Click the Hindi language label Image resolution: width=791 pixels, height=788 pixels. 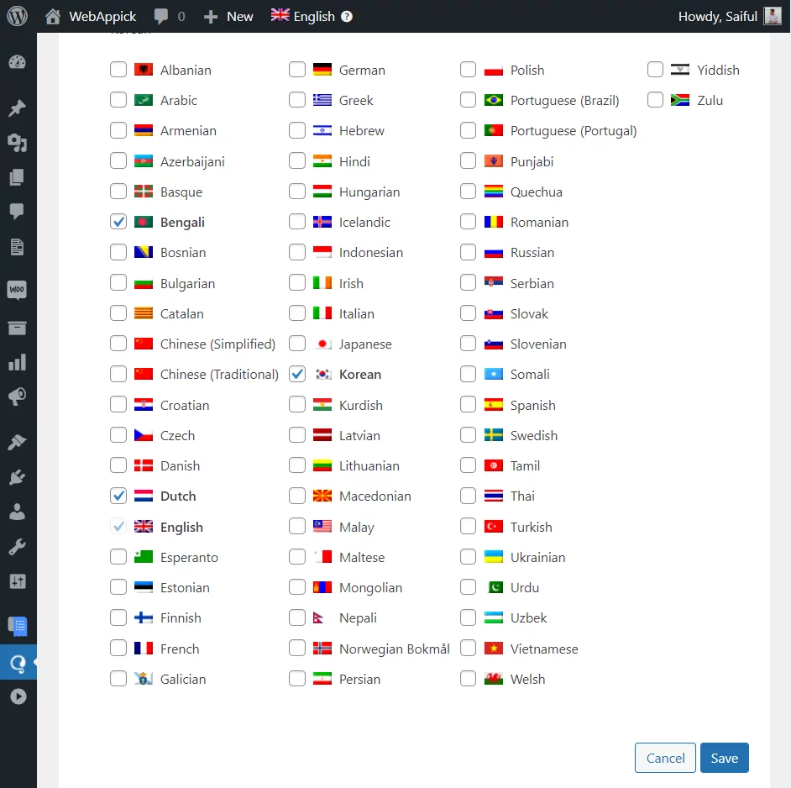coord(354,161)
